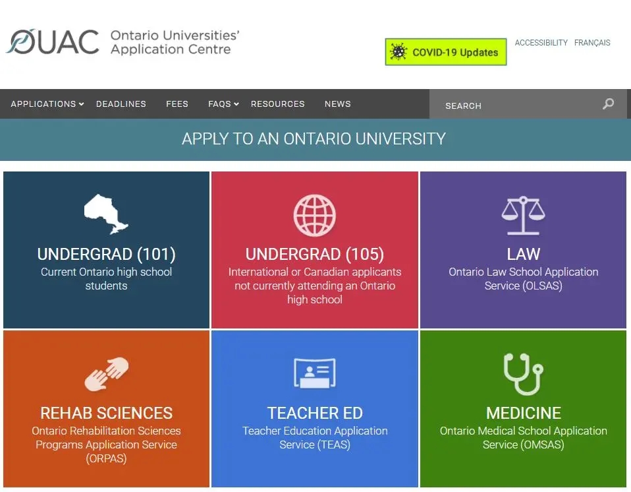The height and width of the screenshot is (492, 631).
Task: Open the Fees menu item
Action: tap(177, 104)
